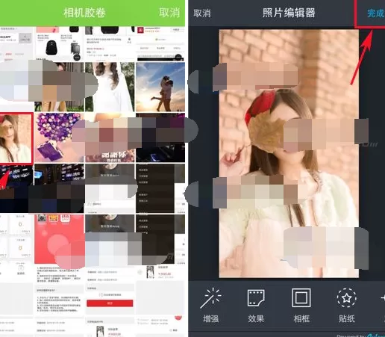This screenshot has height=337, width=385.
Task: Select the red bubbles screenshot thumbnail
Action: click(x=60, y=239)
